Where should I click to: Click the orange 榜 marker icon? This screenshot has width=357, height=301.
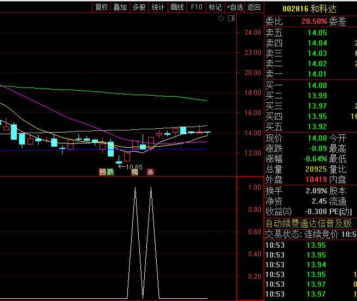pyautogui.click(x=135, y=172)
